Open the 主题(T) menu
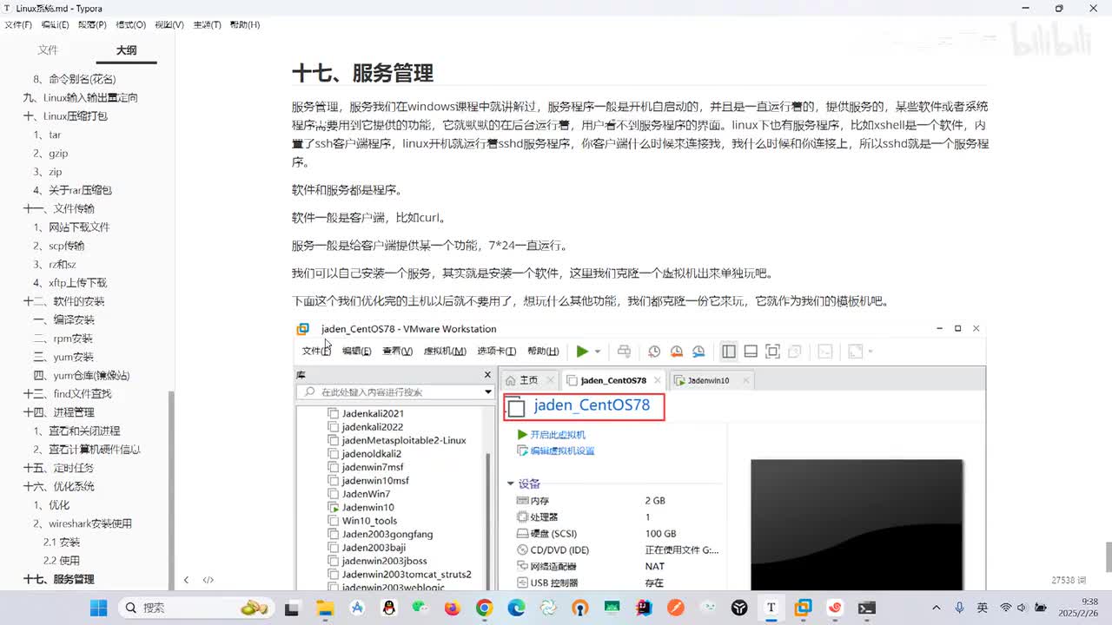Viewport: 1112px width, 625px height. tap(207, 25)
